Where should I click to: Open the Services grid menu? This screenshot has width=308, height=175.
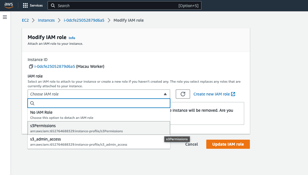[x=33, y=5]
